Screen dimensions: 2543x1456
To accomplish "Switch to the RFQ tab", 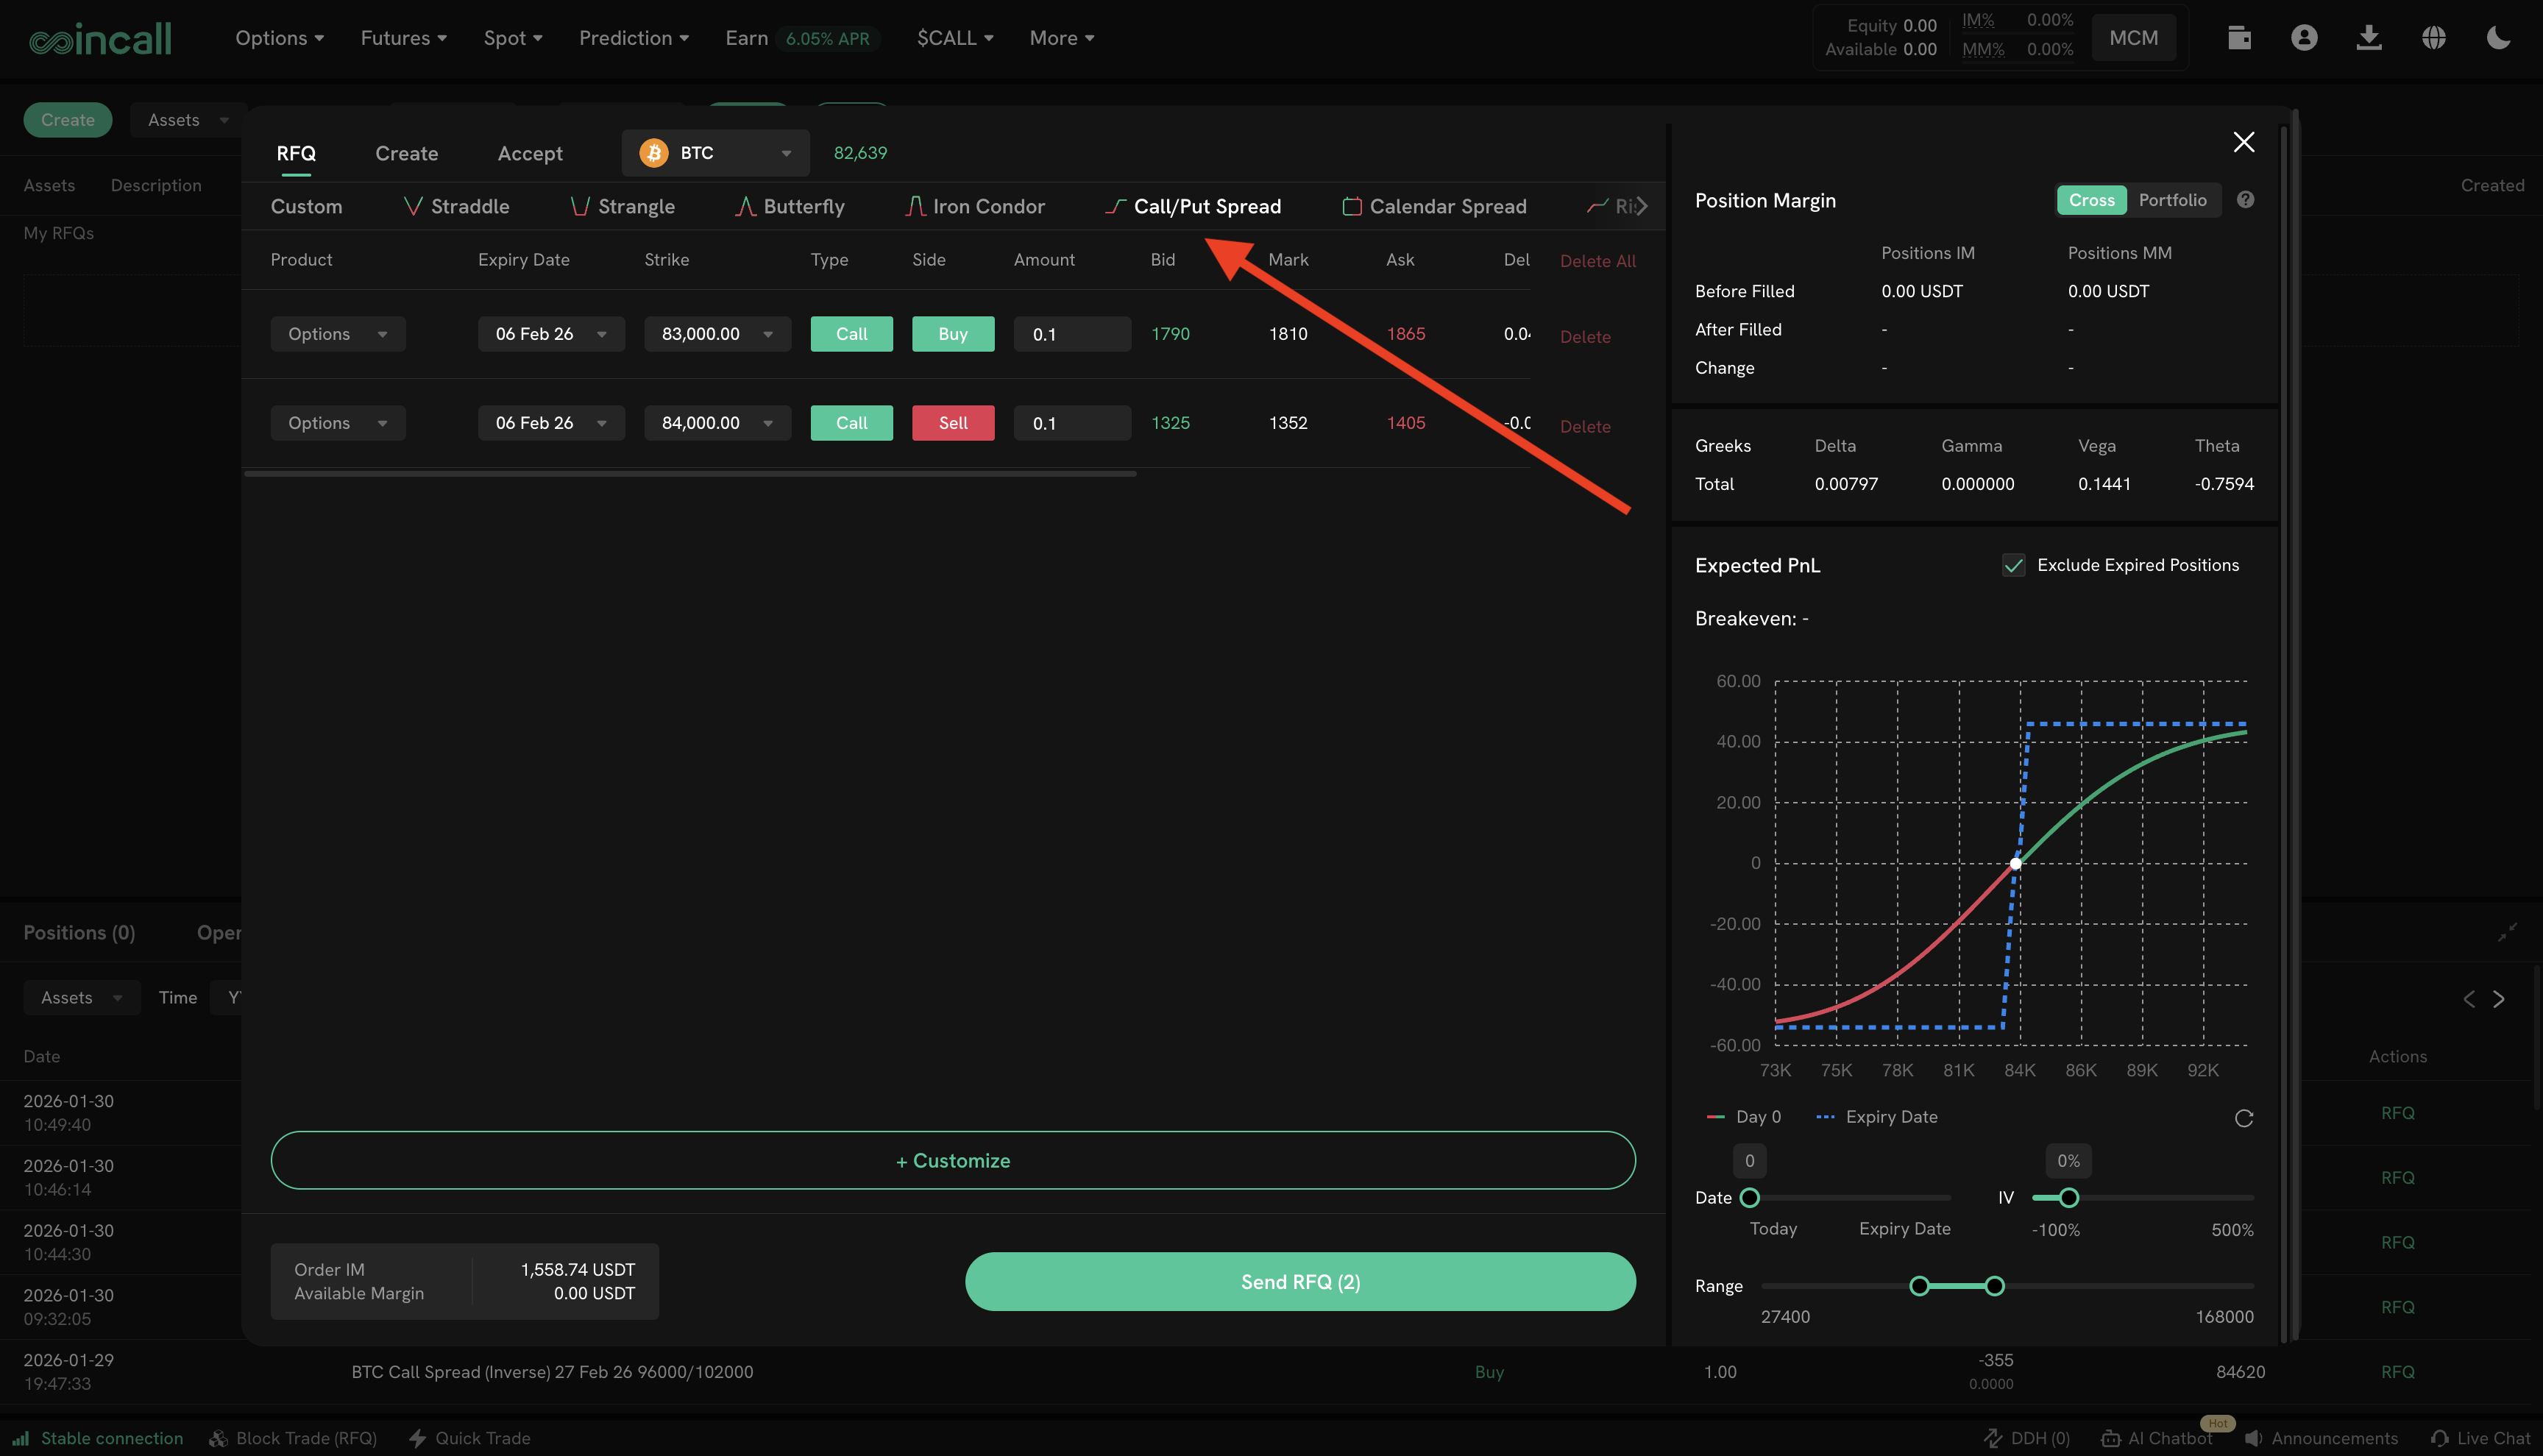I will coord(296,153).
